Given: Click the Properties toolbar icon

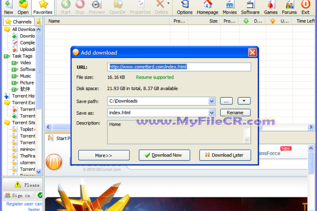Looking at the screenshot, I should click(x=140, y=7).
